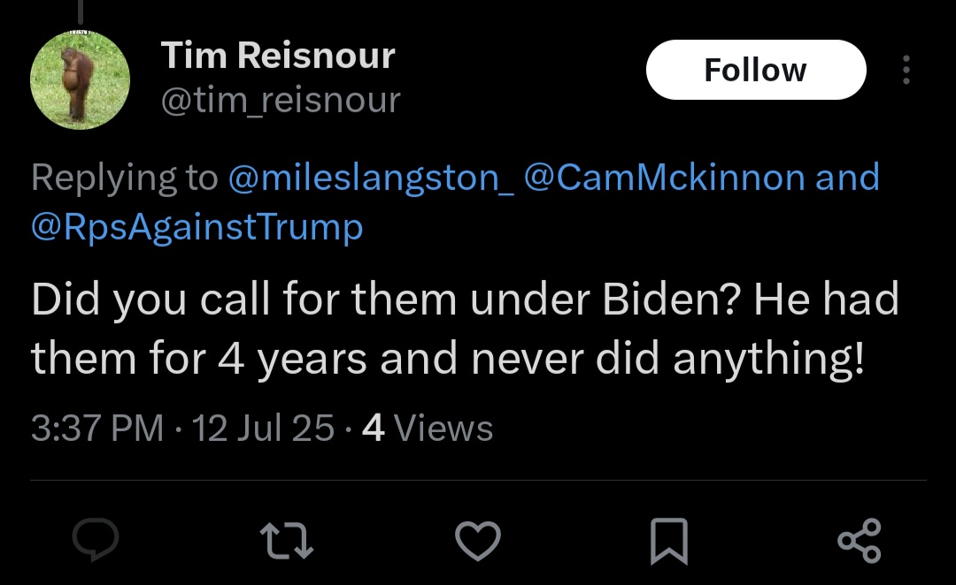The image size is (956, 585).
Task: Tap the 'Replying to' label
Action: pos(125,178)
